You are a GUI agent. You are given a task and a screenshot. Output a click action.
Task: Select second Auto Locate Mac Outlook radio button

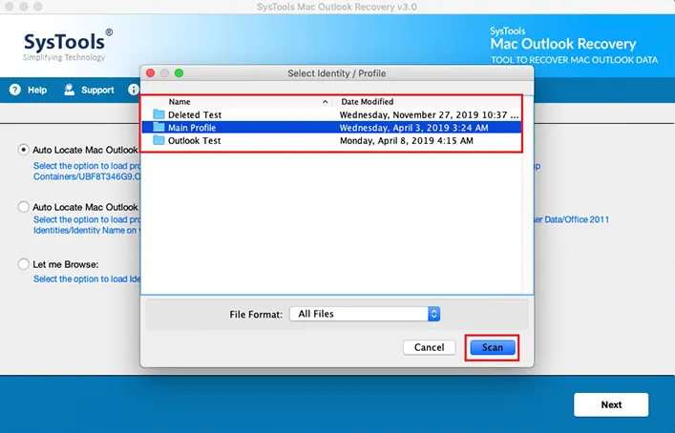tap(23, 207)
